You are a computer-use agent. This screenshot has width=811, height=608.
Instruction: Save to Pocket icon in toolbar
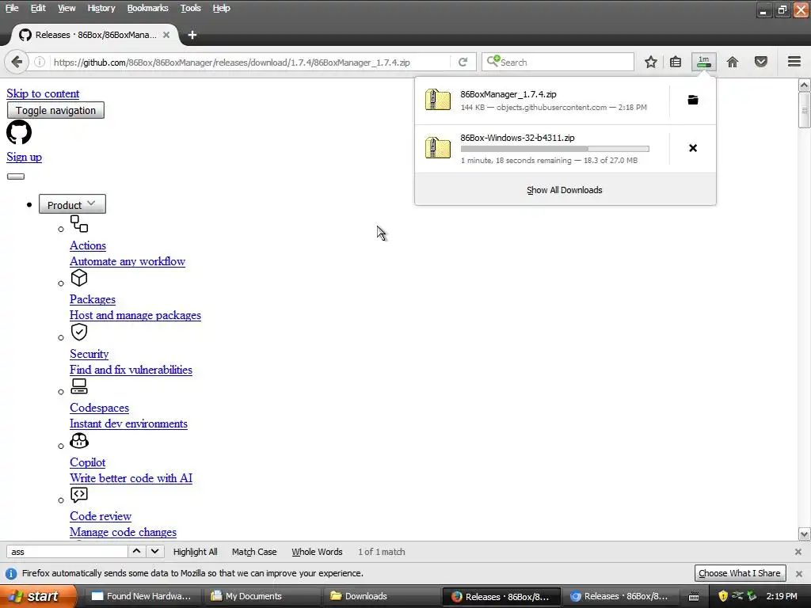click(761, 62)
